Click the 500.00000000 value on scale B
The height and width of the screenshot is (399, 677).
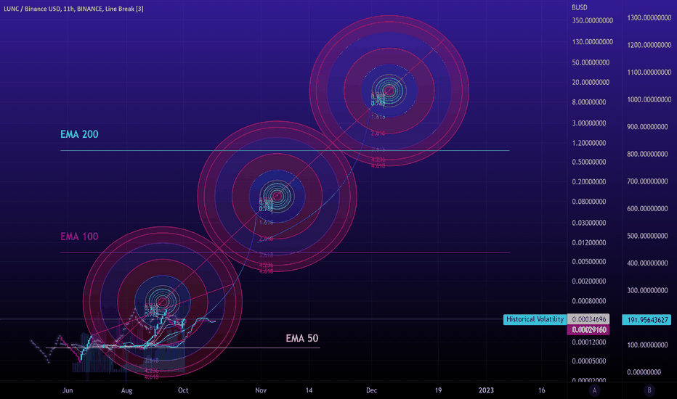[x=647, y=236]
